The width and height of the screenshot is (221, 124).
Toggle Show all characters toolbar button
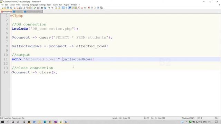point(66,8)
